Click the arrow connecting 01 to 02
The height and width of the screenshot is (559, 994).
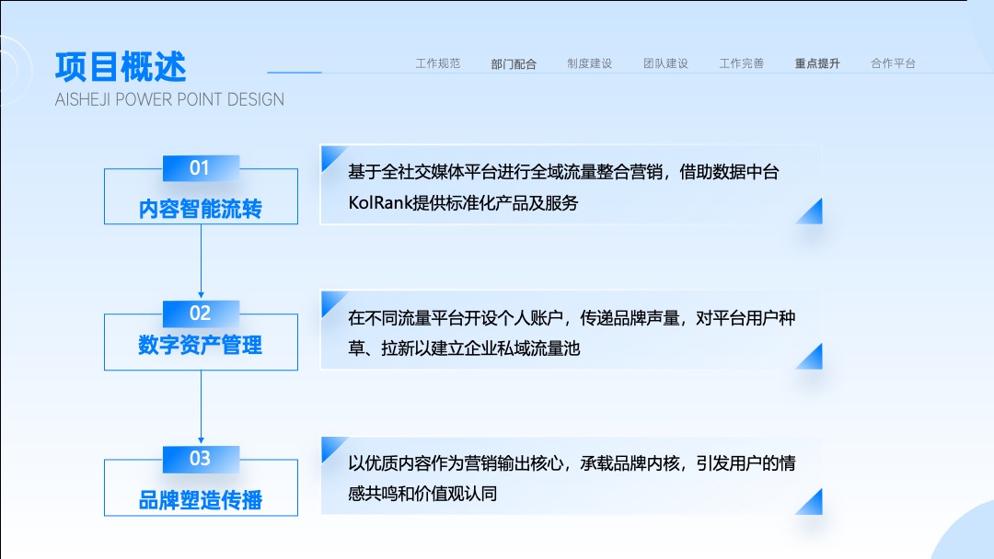(201, 261)
